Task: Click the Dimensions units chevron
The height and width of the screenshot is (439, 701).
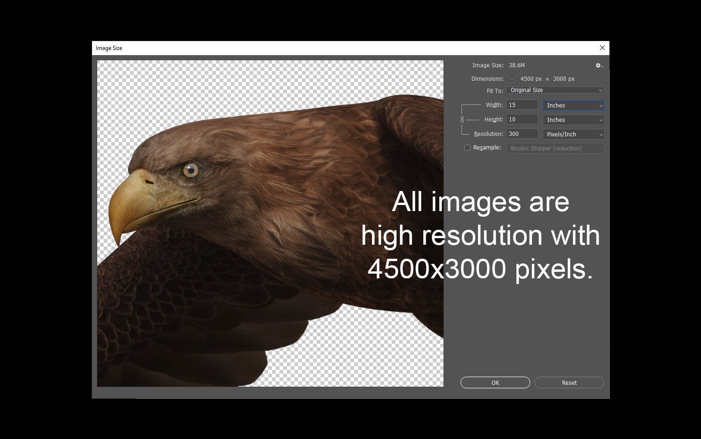Action: [x=512, y=78]
